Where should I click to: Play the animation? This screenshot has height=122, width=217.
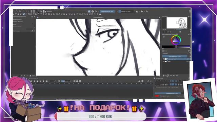(x=40, y=81)
